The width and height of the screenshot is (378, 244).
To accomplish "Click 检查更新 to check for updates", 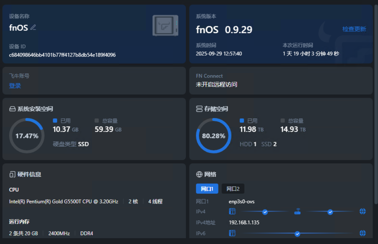I will point(354,29).
